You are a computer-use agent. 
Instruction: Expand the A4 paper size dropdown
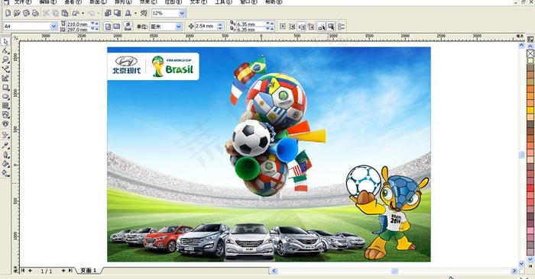[x=53, y=26]
